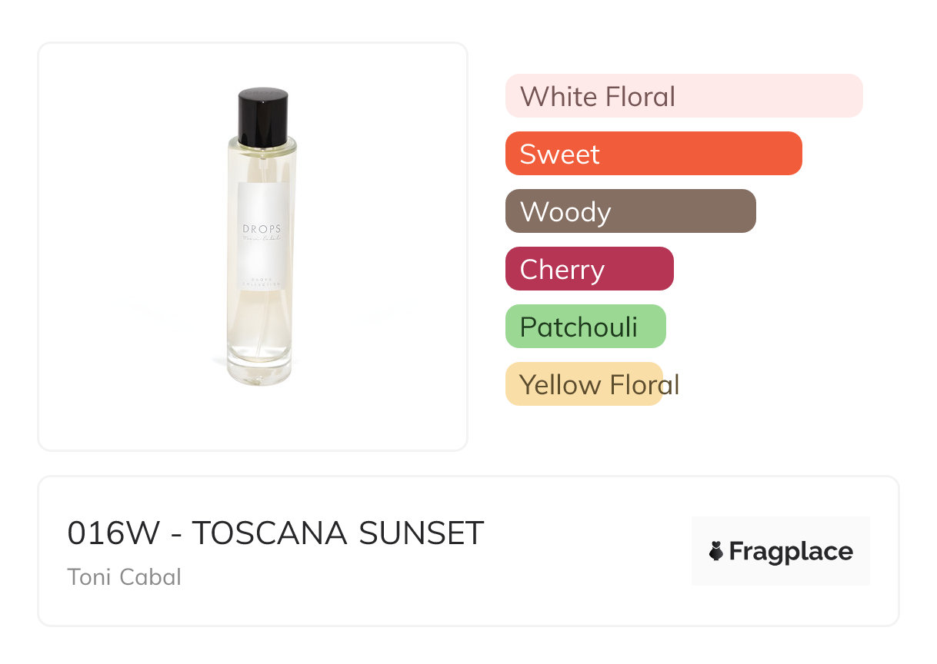Click the Collection text on the bottle label

[262, 284]
